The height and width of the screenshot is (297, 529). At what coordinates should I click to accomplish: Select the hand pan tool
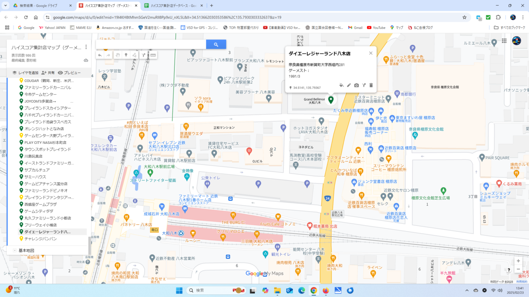[118, 55]
